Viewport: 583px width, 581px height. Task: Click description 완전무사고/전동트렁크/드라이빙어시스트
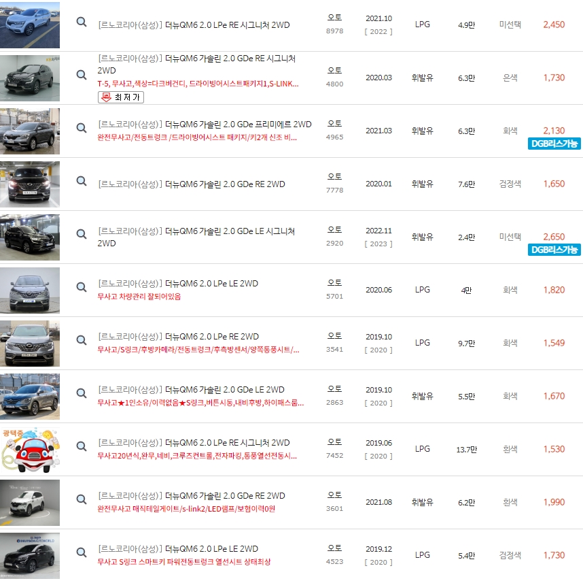(197, 137)
